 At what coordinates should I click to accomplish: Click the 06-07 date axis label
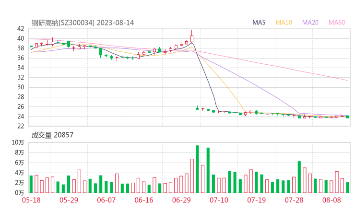coord(106,200)
